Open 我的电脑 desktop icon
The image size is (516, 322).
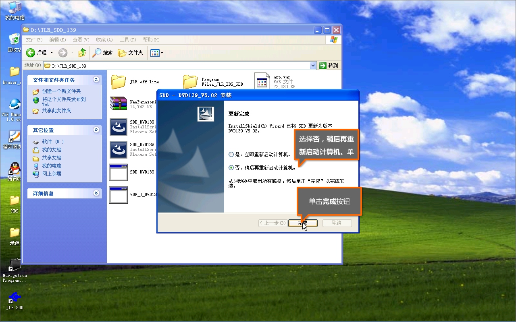(x=15, y=11)
